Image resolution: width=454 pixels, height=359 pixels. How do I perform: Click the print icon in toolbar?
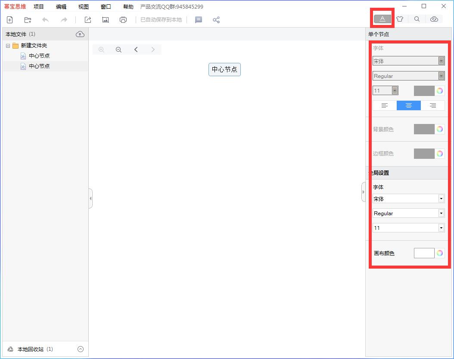click(123, 20)
